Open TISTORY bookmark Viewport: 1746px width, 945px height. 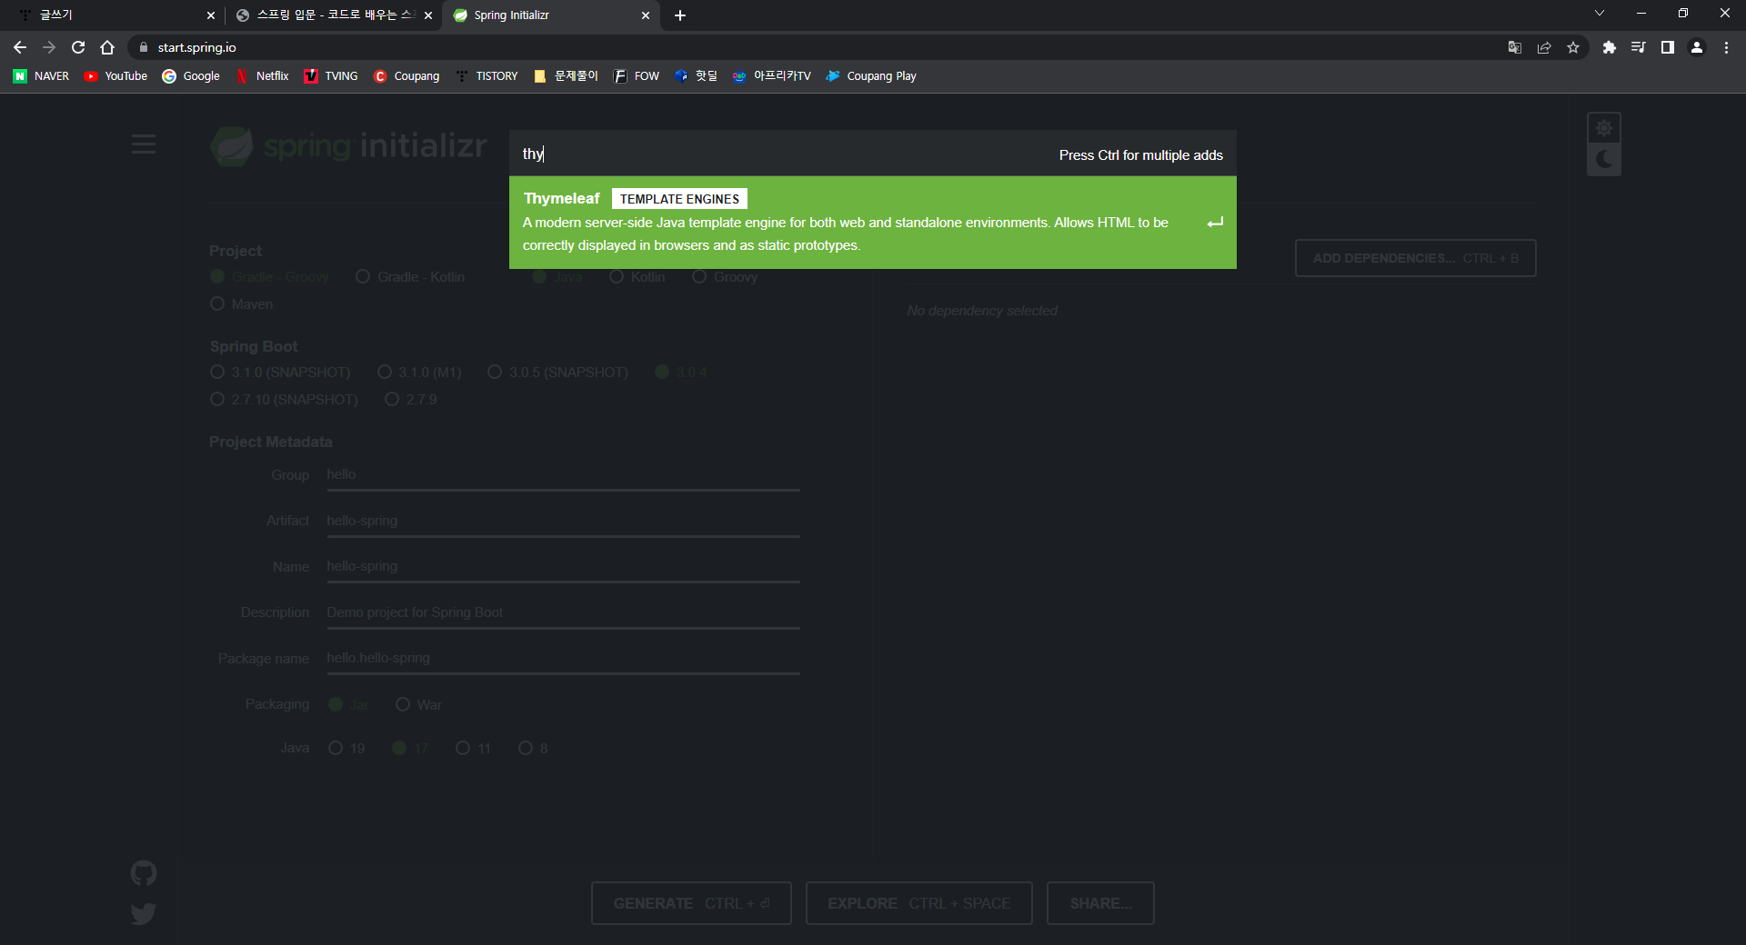point(487,76)
